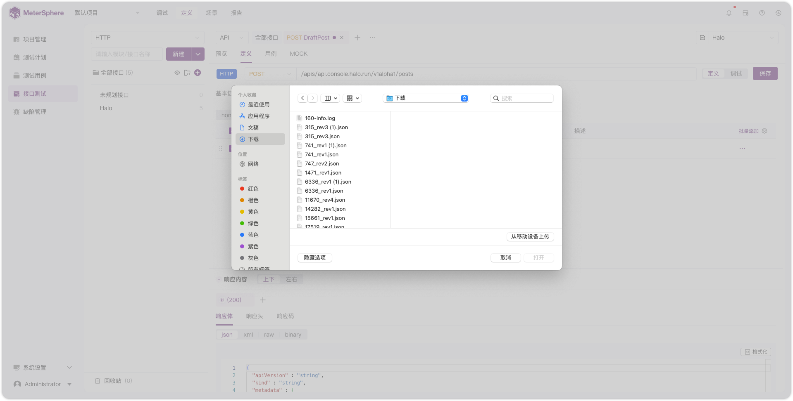Image resolution: width=793 pixels, height=401 pixels.
Task: Click the search field in file dialog
Action: coord(522,98)
